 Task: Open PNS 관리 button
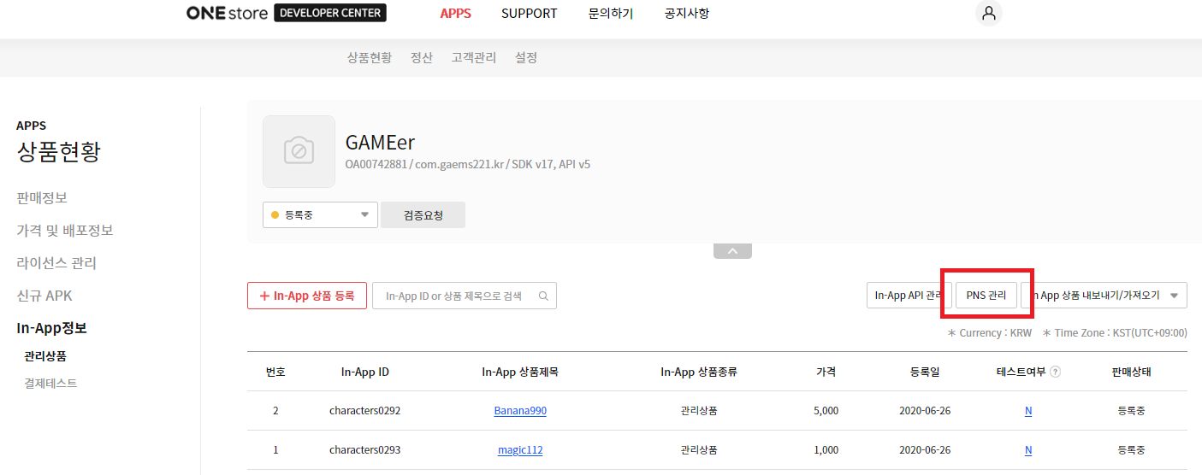[986, 296]
